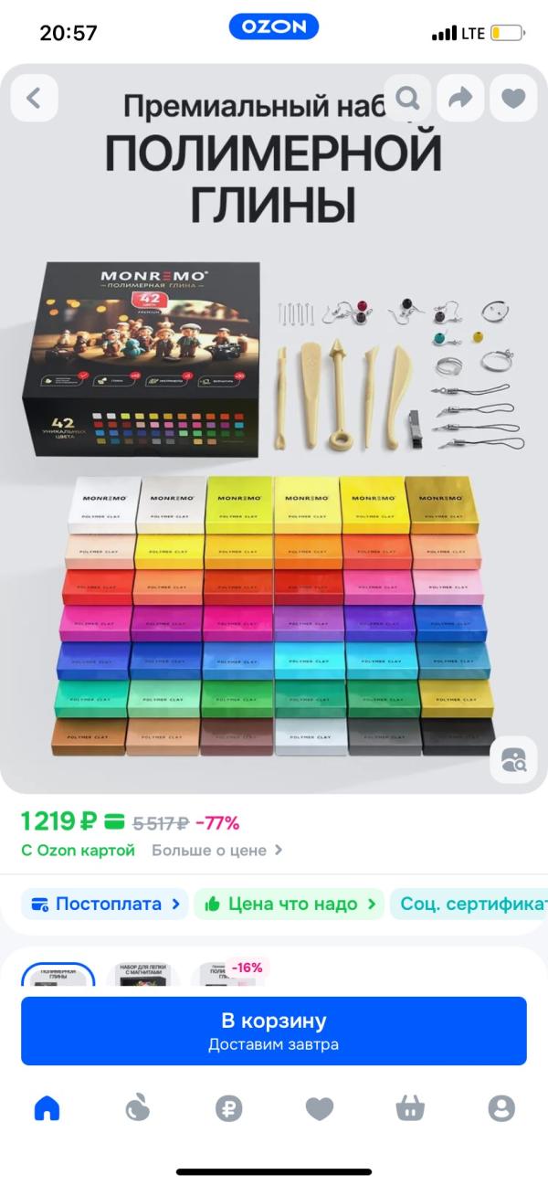
Task: Open the profile account icon
Action: pos(501,1109)
